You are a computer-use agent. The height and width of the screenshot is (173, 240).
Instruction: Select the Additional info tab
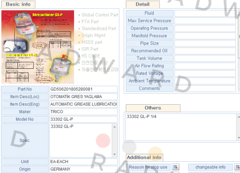click(144, 157)
